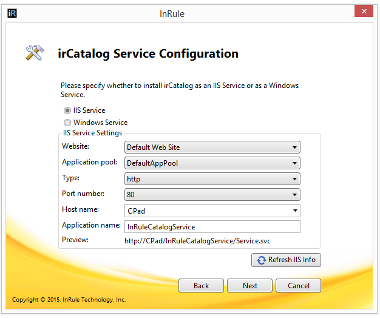Cancel the installation
The image size is (380, 318).
(x=298, y=286)
